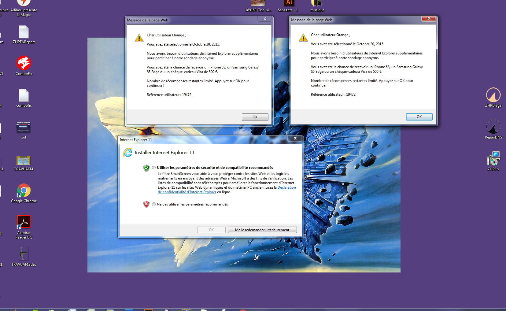Open Acrobat Reader DC shortcut
The image size is (506, 311).
pos(24,222)
